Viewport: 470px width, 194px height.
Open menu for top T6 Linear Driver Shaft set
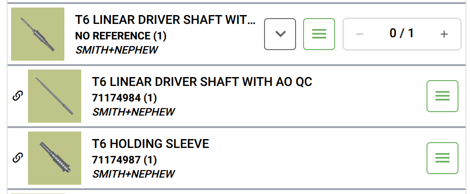pyautogui.click(x=319, y=34)
